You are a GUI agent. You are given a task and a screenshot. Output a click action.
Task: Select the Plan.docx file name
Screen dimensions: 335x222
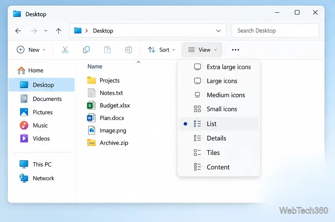pos(112,118)
